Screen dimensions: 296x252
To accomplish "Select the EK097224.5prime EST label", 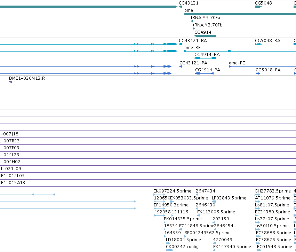I will (172, 191).
